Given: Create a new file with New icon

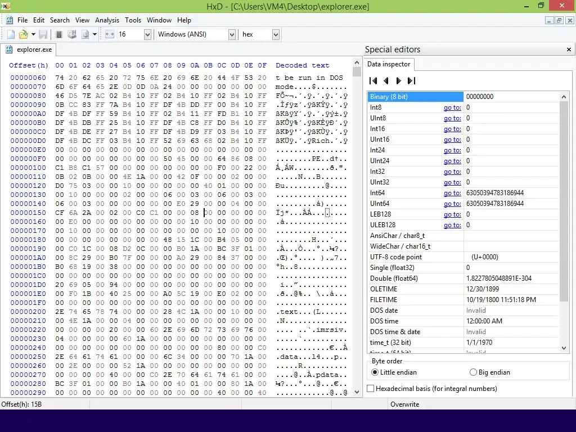Looking at the screenshot, I should tap(11, 34).
